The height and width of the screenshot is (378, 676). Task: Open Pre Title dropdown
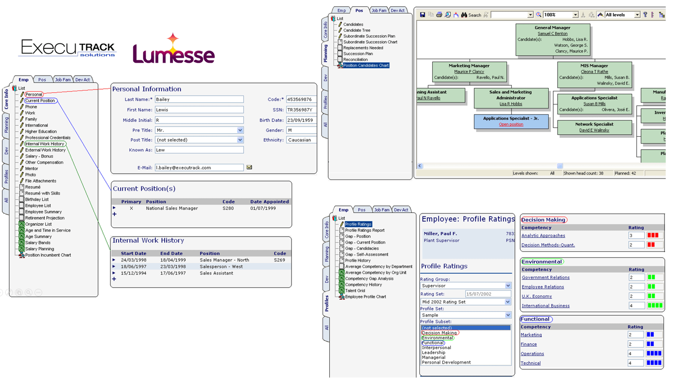pyautogui.click(x=240, y=130)
